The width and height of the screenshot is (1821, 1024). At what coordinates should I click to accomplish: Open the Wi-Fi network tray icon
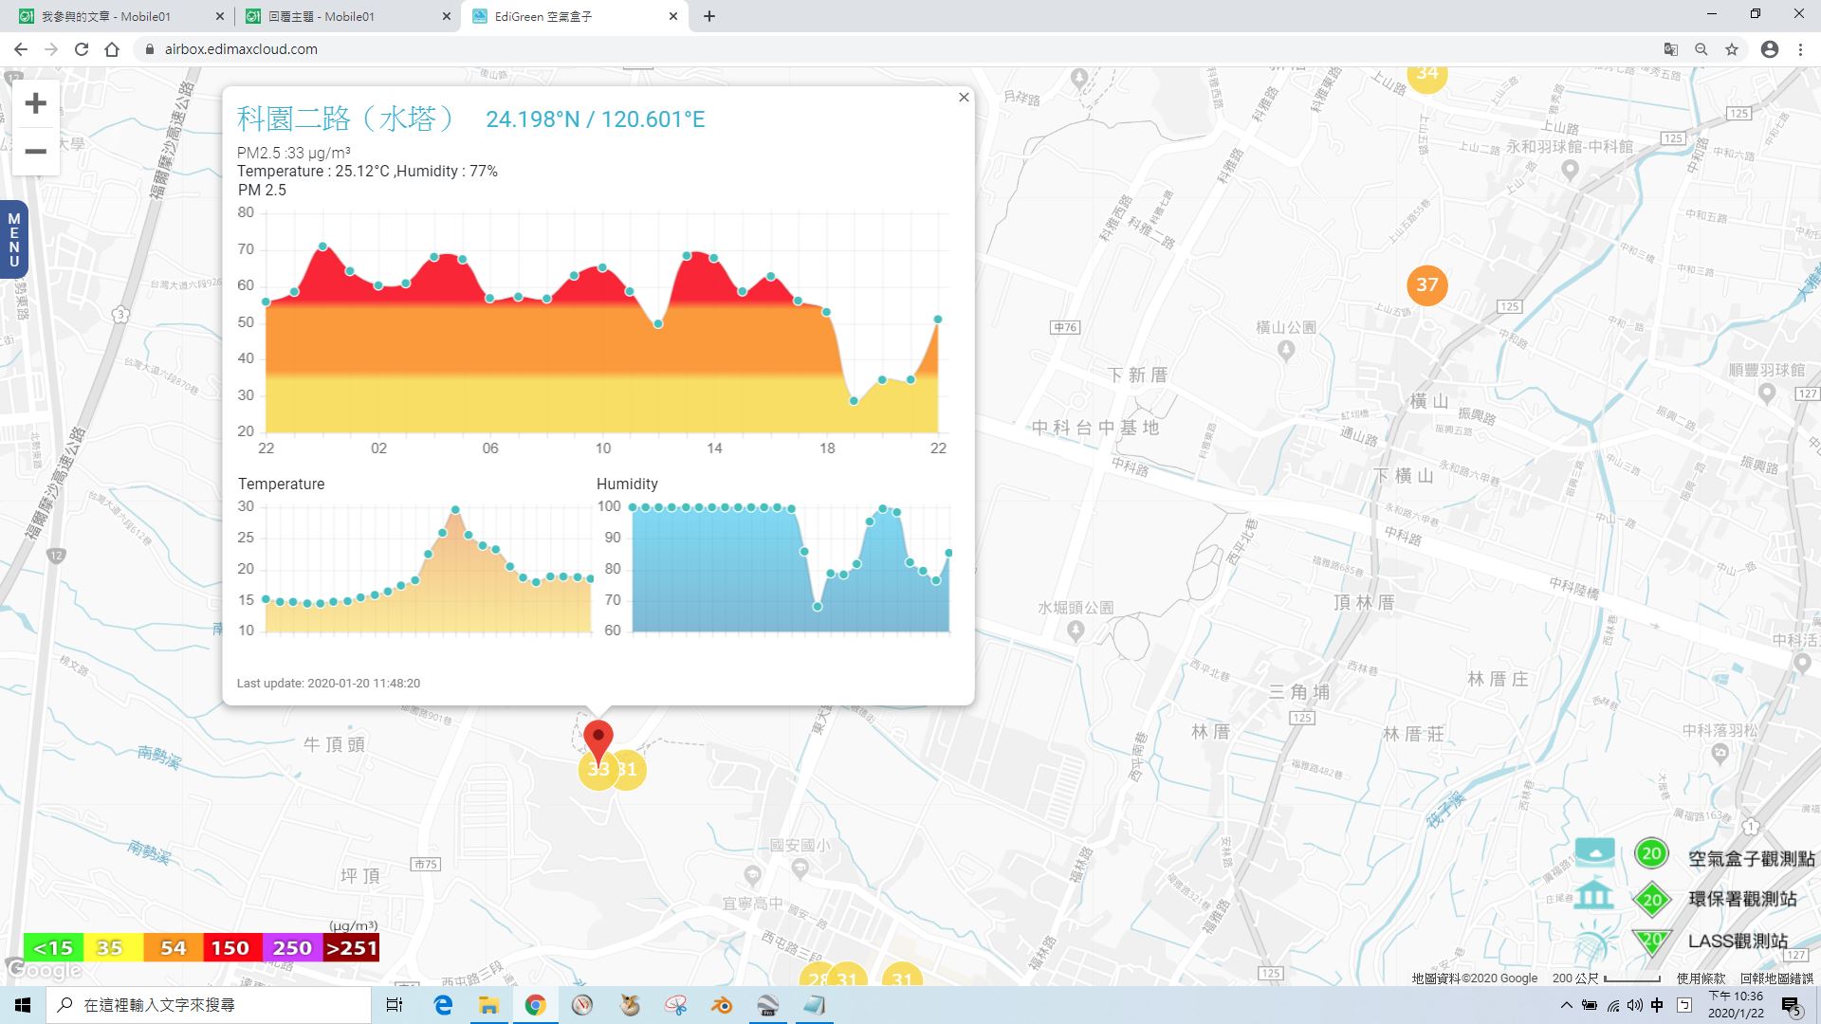(1612, 1005)
